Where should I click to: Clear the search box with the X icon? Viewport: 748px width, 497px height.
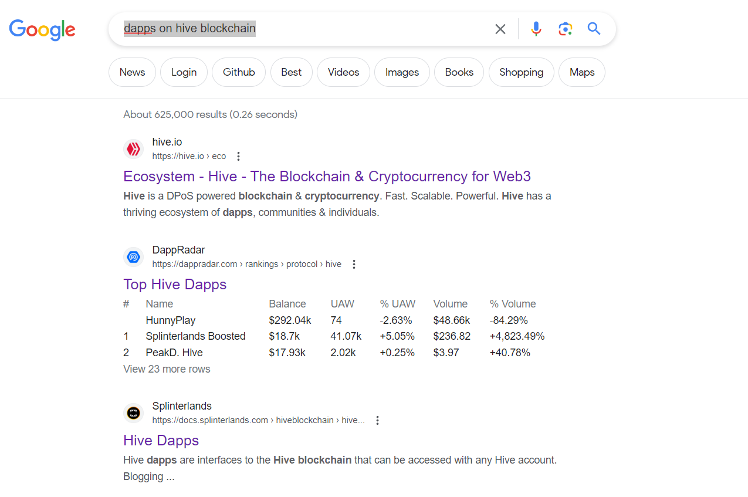point(500,29)
